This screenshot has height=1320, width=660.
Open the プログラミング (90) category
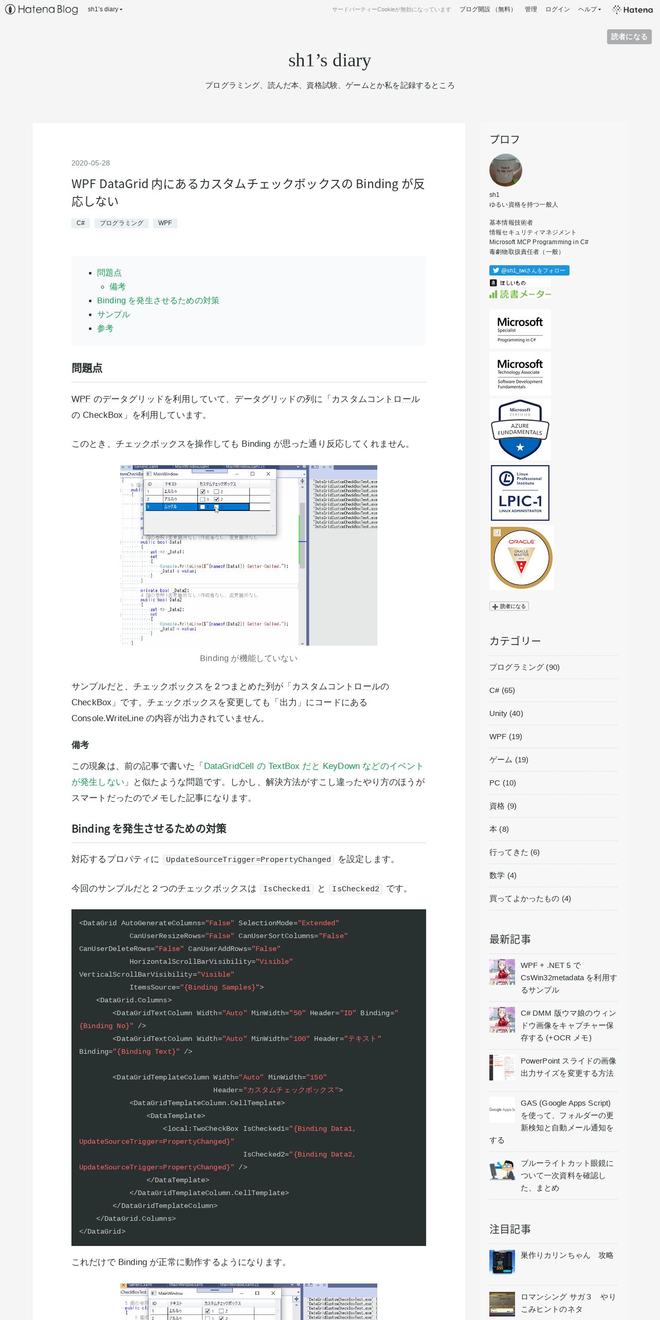[x=524, y=667]
